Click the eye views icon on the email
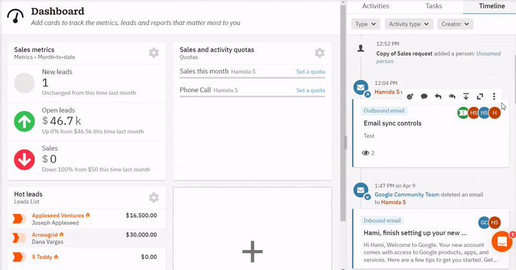The image size is (516, 270). (366, 153)
